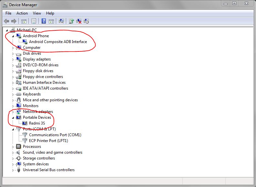The height and width of the screenshot is (187, 256).
Task: Select Android Composite ADB Interface device
Action: click(x=58, y=42)
